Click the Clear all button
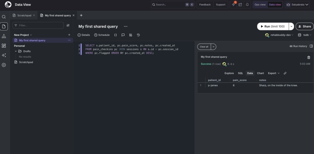The width and height of the screenshot is (314, 154). (x=204, y=47)
